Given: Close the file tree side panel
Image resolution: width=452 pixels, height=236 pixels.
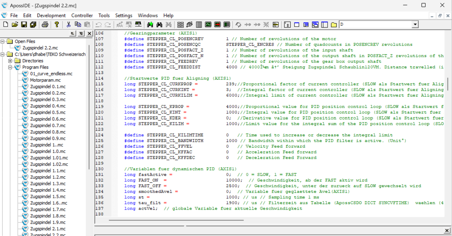Looking at the screenshot, I should 89,34.
